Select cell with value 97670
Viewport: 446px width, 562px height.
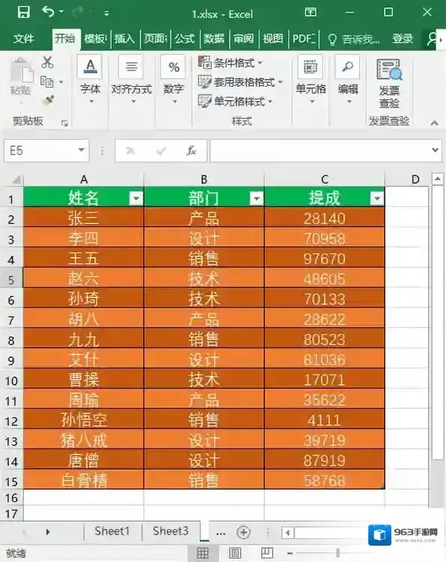point(324,259)
